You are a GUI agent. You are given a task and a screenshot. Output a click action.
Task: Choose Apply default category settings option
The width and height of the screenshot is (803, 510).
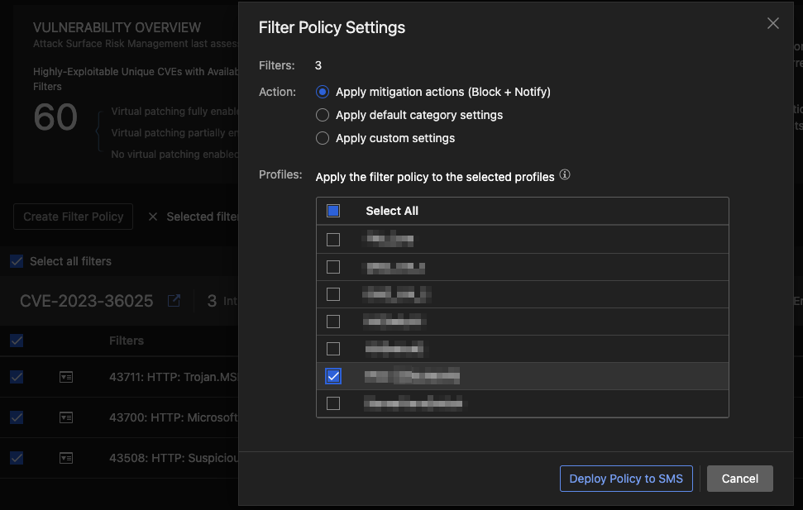(x=323, y=115)
